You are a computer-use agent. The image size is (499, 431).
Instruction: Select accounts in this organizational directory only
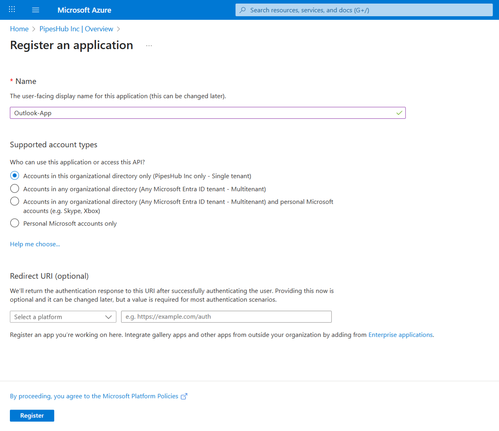point(14,175)
